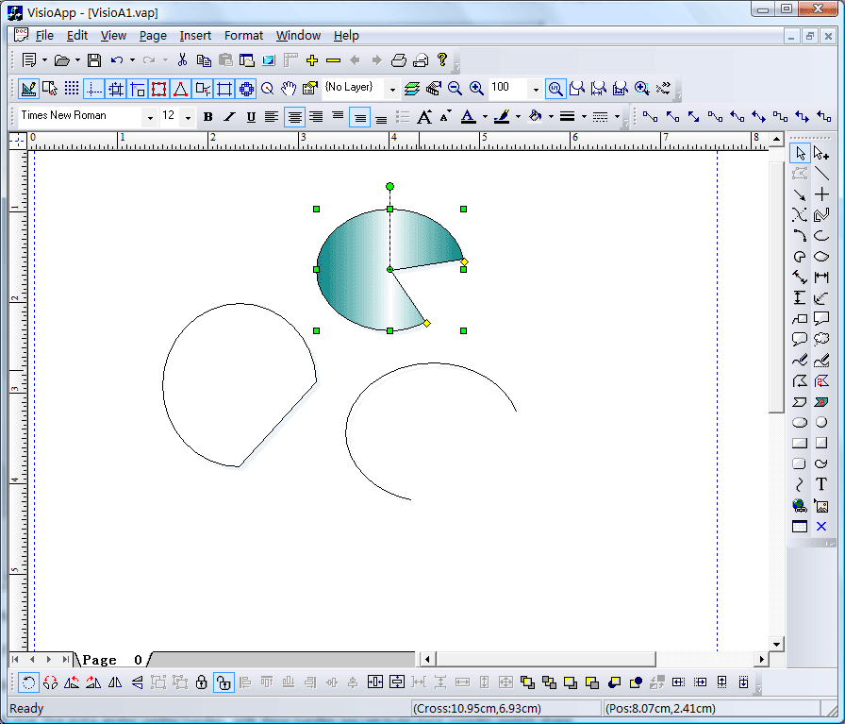Click the Undo arrow icon
The width and height of the screenshot is (845, 724).
(116, 60)
